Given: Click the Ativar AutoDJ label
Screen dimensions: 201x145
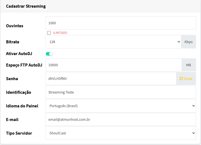Looking at the screenshot, I should tap(19, 54).
